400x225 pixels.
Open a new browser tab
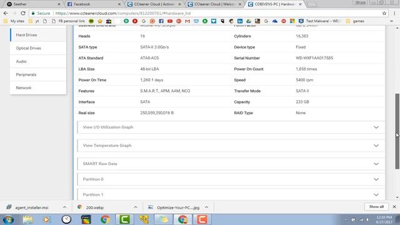pyautogui.click(x=312, y=4)
